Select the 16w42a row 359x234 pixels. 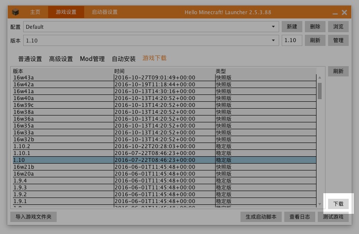[164, 84]
